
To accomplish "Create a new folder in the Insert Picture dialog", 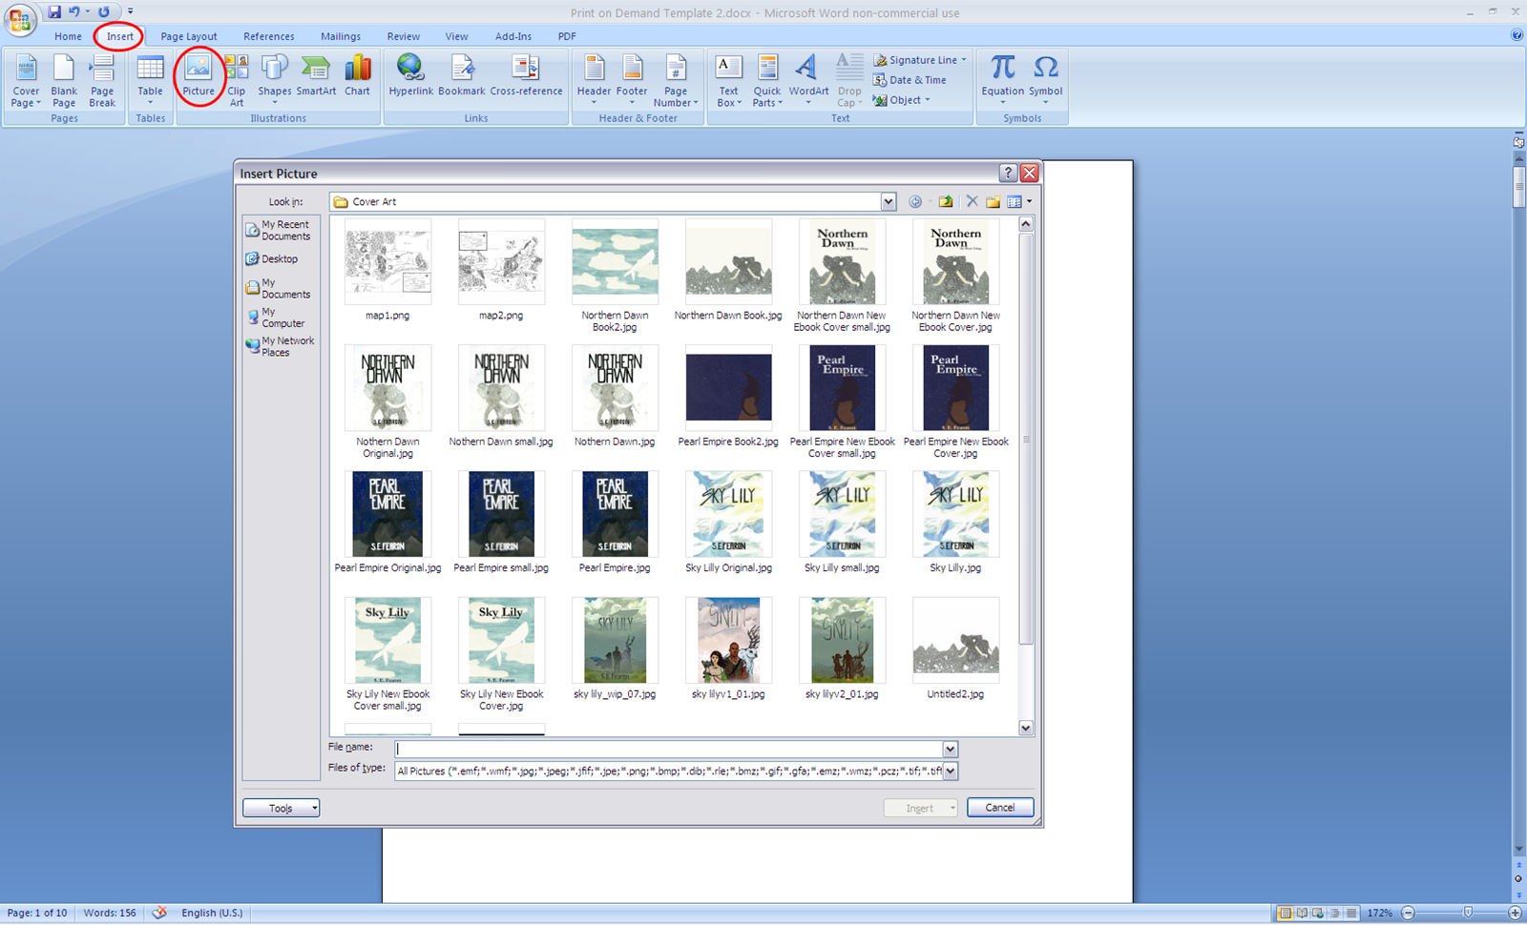I will tap(993, 201).
